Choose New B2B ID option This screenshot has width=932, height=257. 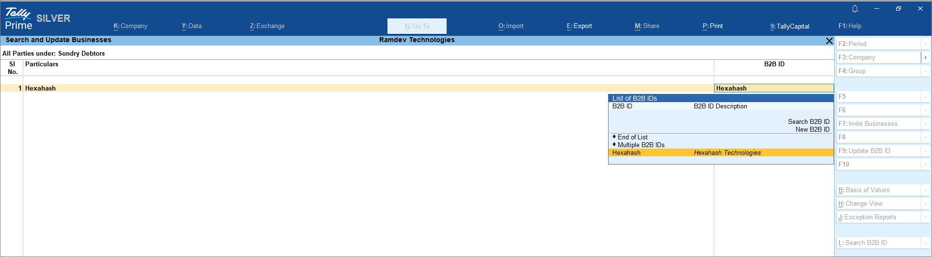point(812,130)
